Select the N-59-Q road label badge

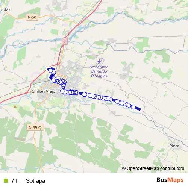pos(35,127)
